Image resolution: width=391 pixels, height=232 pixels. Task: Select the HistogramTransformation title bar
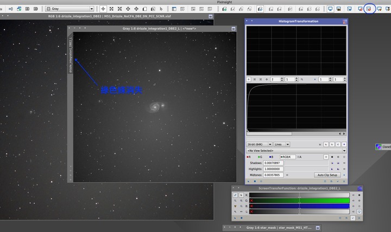point(297,21)
